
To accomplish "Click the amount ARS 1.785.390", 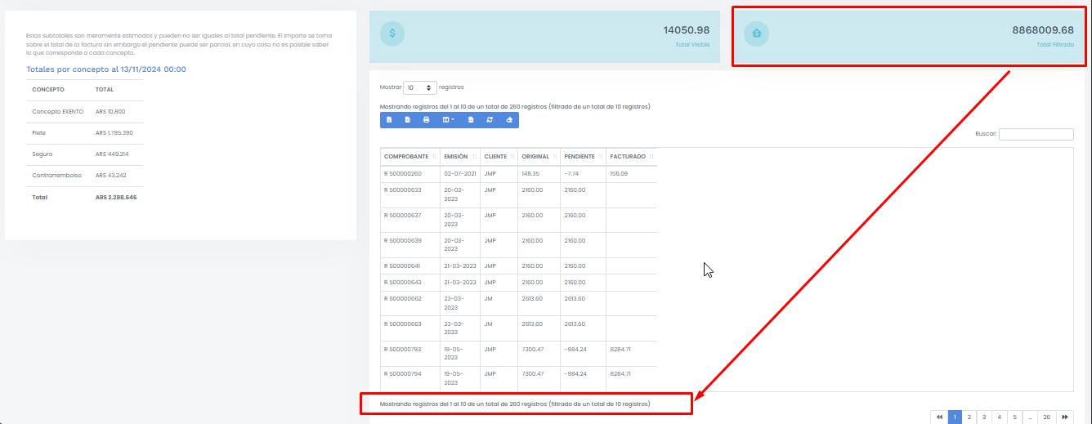I will click(114, 132).
